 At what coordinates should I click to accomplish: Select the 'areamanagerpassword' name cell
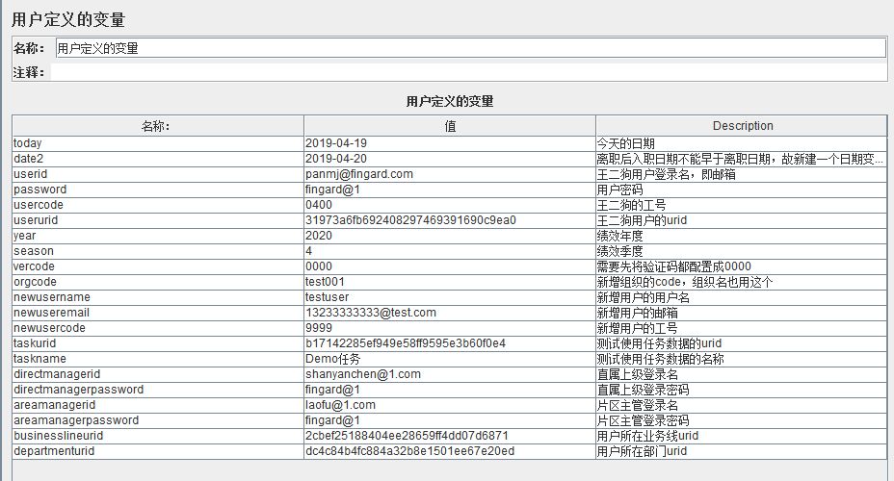click(158, 420)
